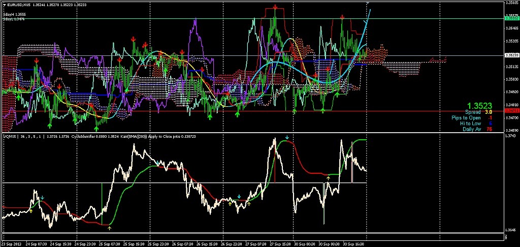Screen dimensions: 520x247
Task: Click the 24 Sep 07:30 time label
Action: click(x=37, y=244)
